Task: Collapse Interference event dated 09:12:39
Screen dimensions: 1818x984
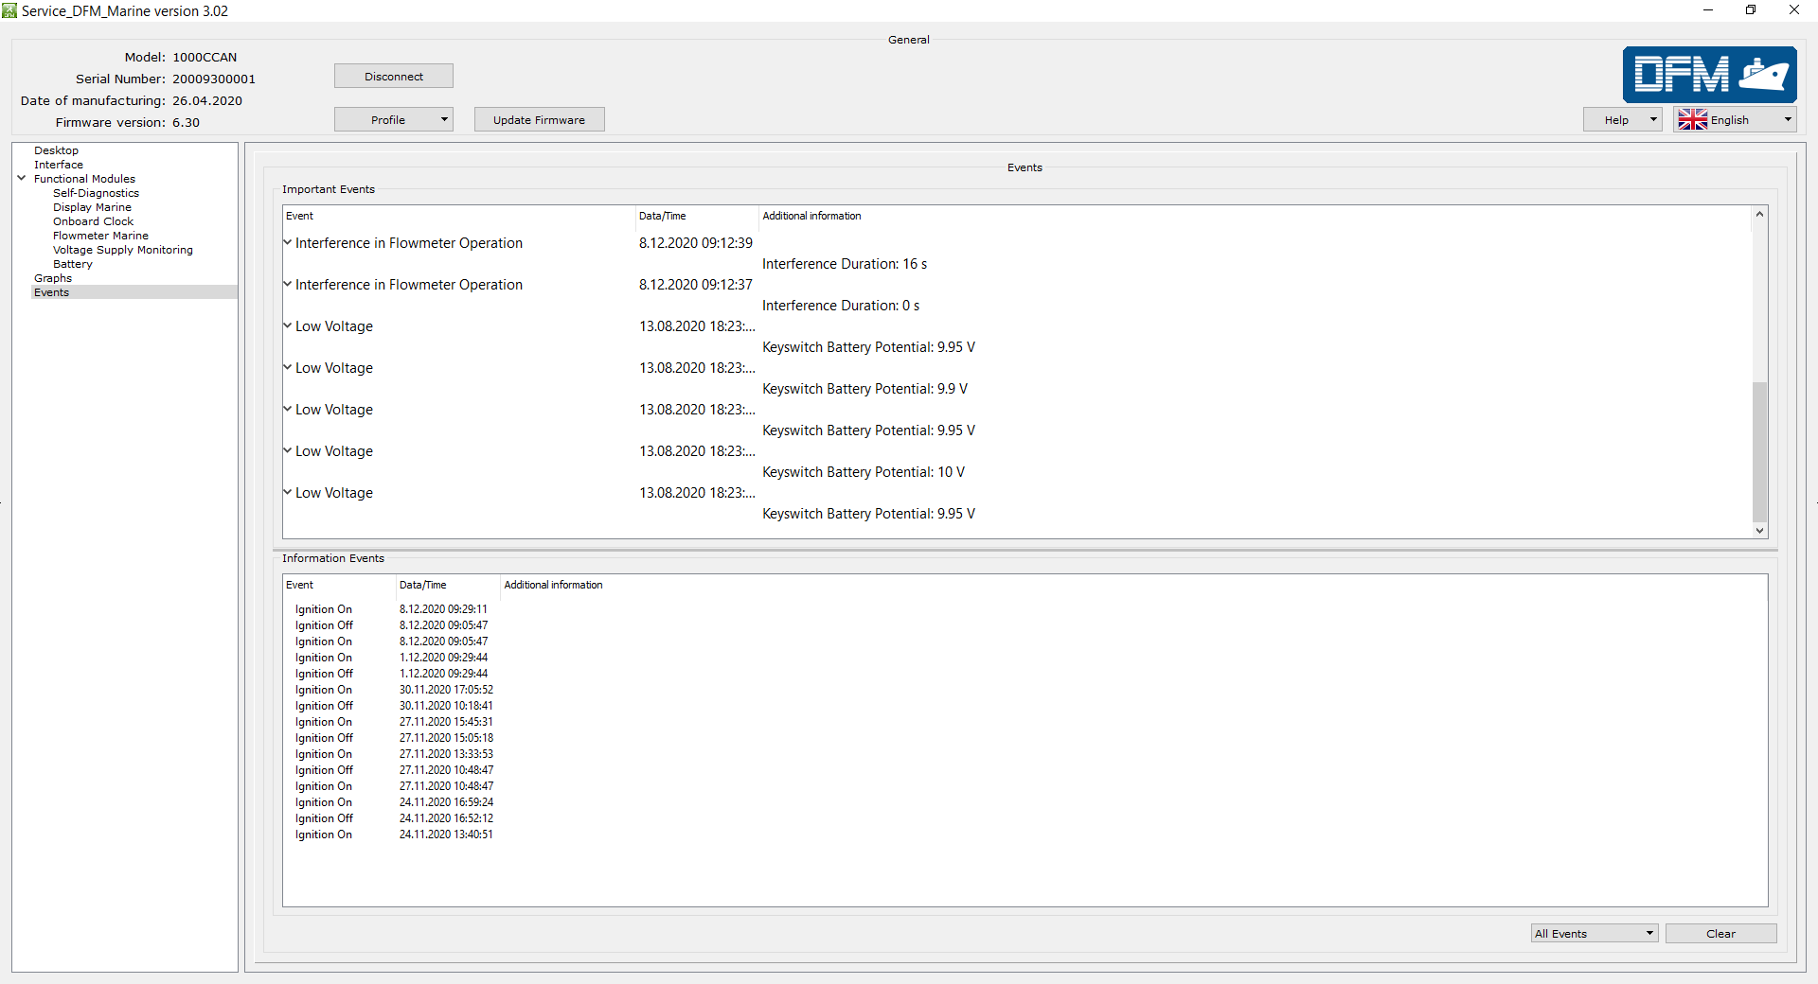Action: point(288,242)
